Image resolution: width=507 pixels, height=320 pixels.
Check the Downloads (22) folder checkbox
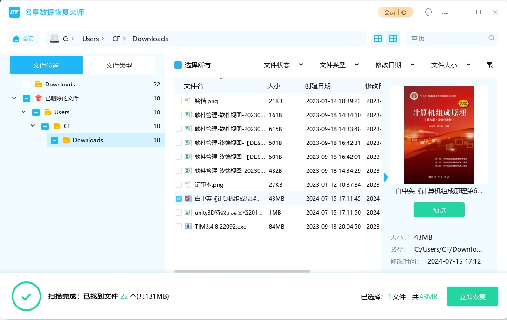27,84
